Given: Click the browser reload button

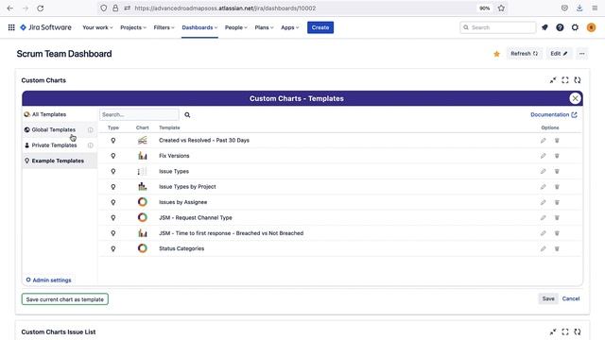Looking at the screenshot, I should tap(40, 8).
